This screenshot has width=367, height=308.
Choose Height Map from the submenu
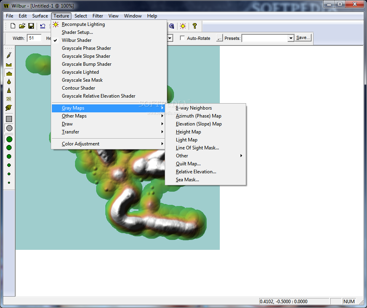click(x=205, y=132)
